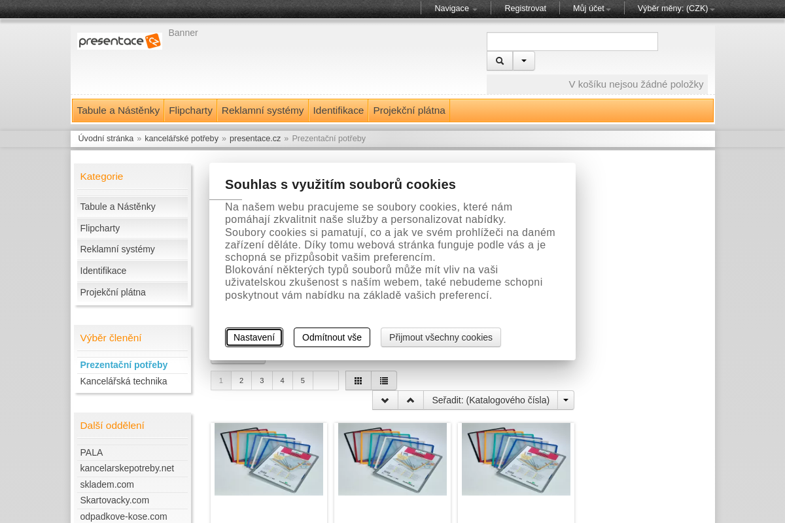
Task: Open search options dropdown arrow
Action: (x=524, y=61)
